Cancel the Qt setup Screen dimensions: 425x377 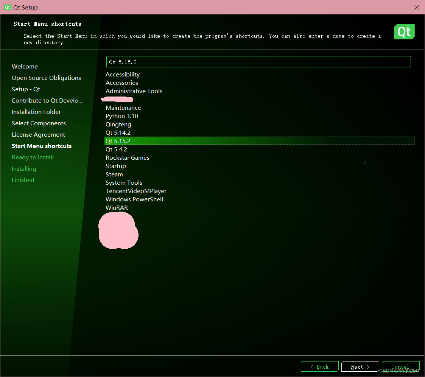[x=400, y=366]
